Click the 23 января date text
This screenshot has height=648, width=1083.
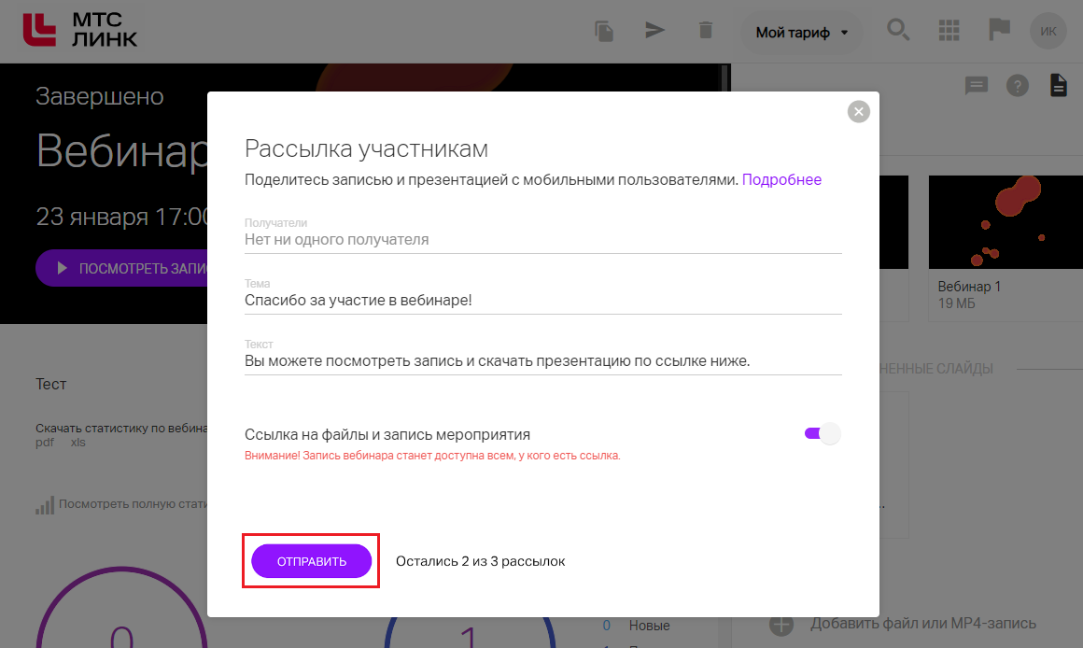point(121,217)
